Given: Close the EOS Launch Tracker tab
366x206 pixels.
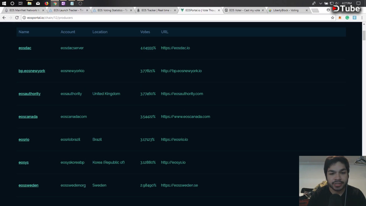Looking at the screenshot, I should 87,10.
